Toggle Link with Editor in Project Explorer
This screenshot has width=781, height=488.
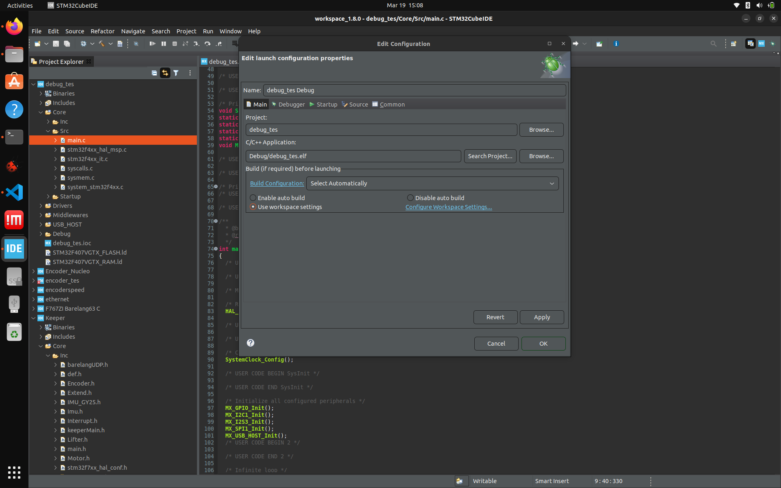coord(165,73)
